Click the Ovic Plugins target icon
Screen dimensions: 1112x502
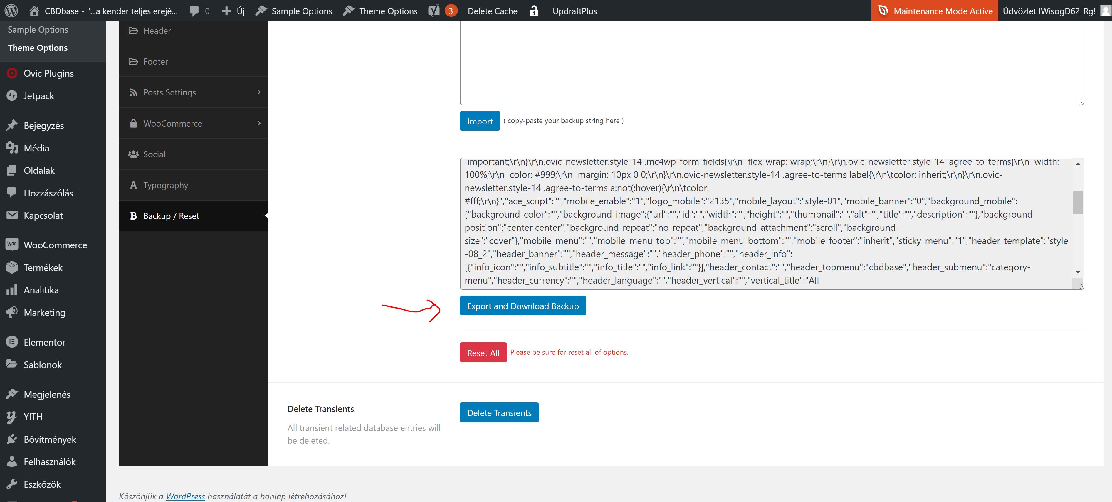(x=12, y=73)
